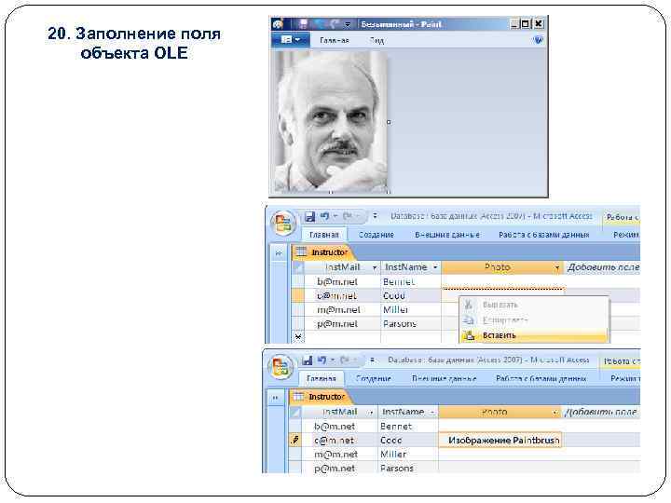Image resolution: width=671 pixels, height=503 pixels.
Task: Click the canvas right-edge resize handle in Paint
Action: click(389, 122)
